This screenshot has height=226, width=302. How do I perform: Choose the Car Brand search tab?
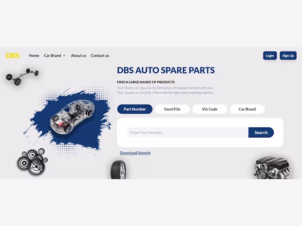pyautogui.click(x=247, y=109)
